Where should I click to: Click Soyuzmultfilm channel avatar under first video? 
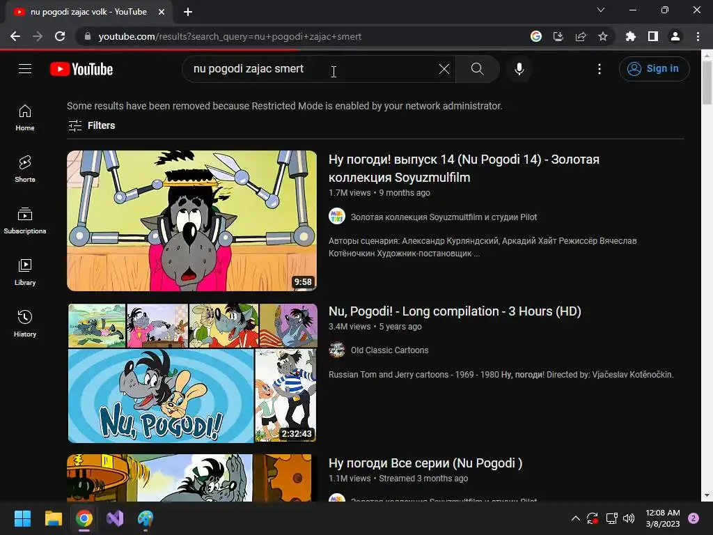337,217
